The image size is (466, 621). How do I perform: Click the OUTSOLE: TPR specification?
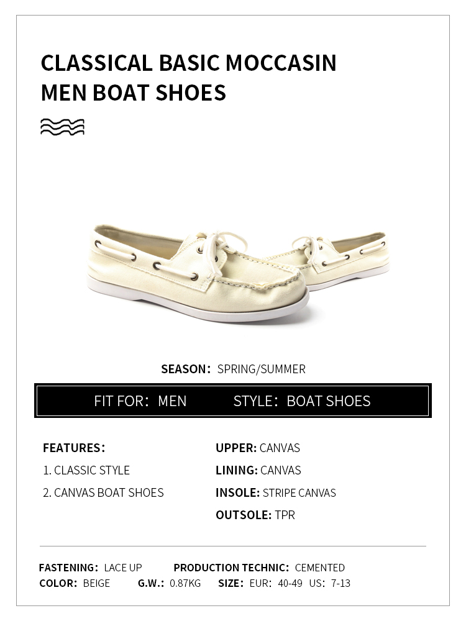tap(255, 515)
